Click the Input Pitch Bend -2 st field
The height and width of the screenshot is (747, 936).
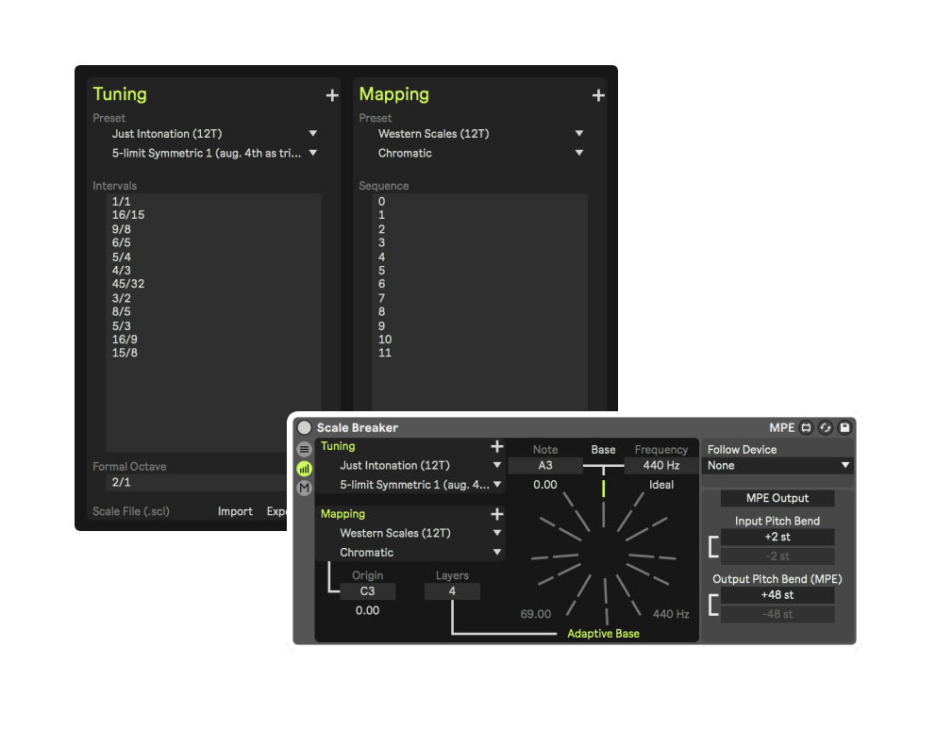tap(777, 556)
